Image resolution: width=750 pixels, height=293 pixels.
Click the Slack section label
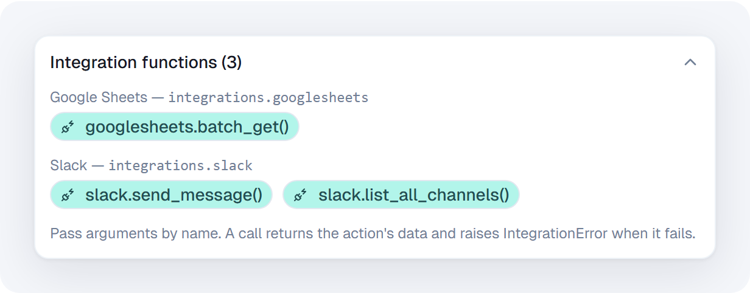pos(69,165)
